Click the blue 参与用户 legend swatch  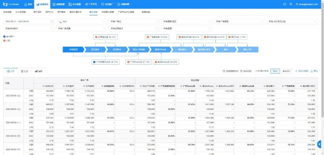[x=4, y=36]
